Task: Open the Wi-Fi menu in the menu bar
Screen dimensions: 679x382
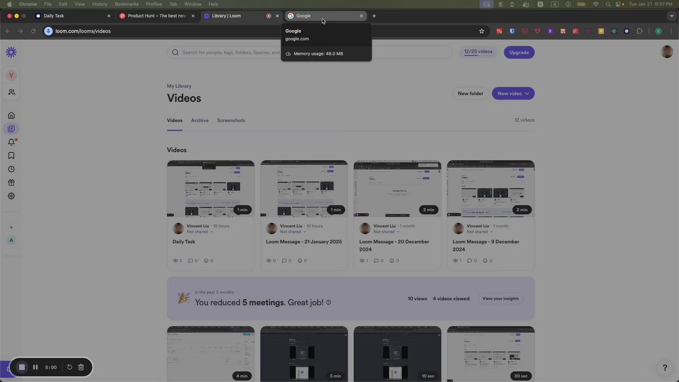Action: [x=596, y=4]
